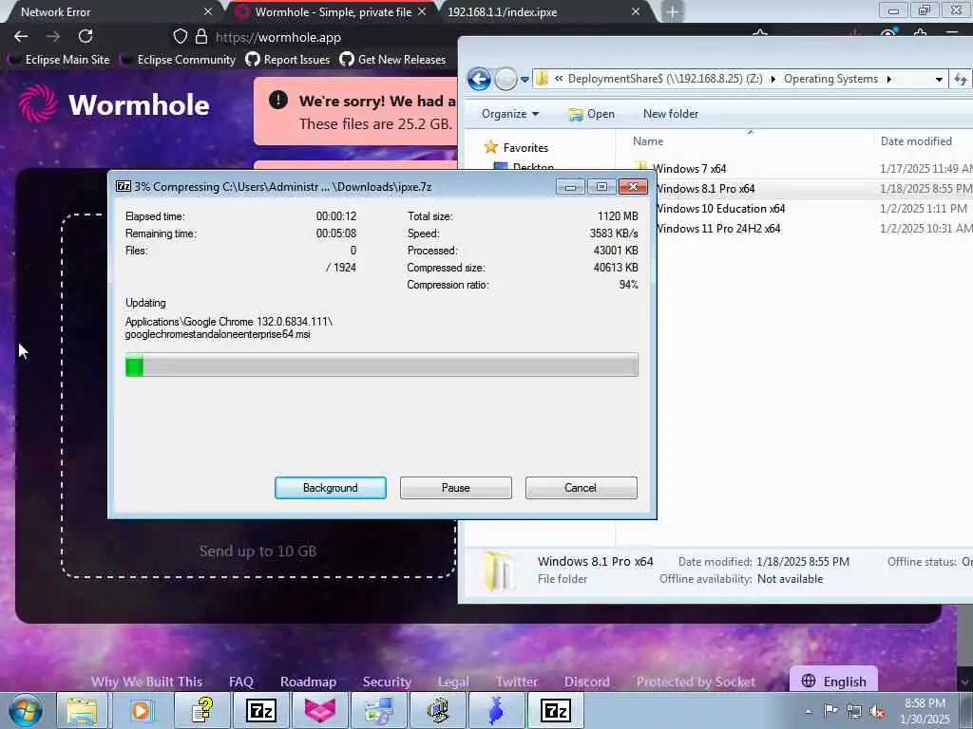Open Windows Media Player from taskbar

[141, 710]
